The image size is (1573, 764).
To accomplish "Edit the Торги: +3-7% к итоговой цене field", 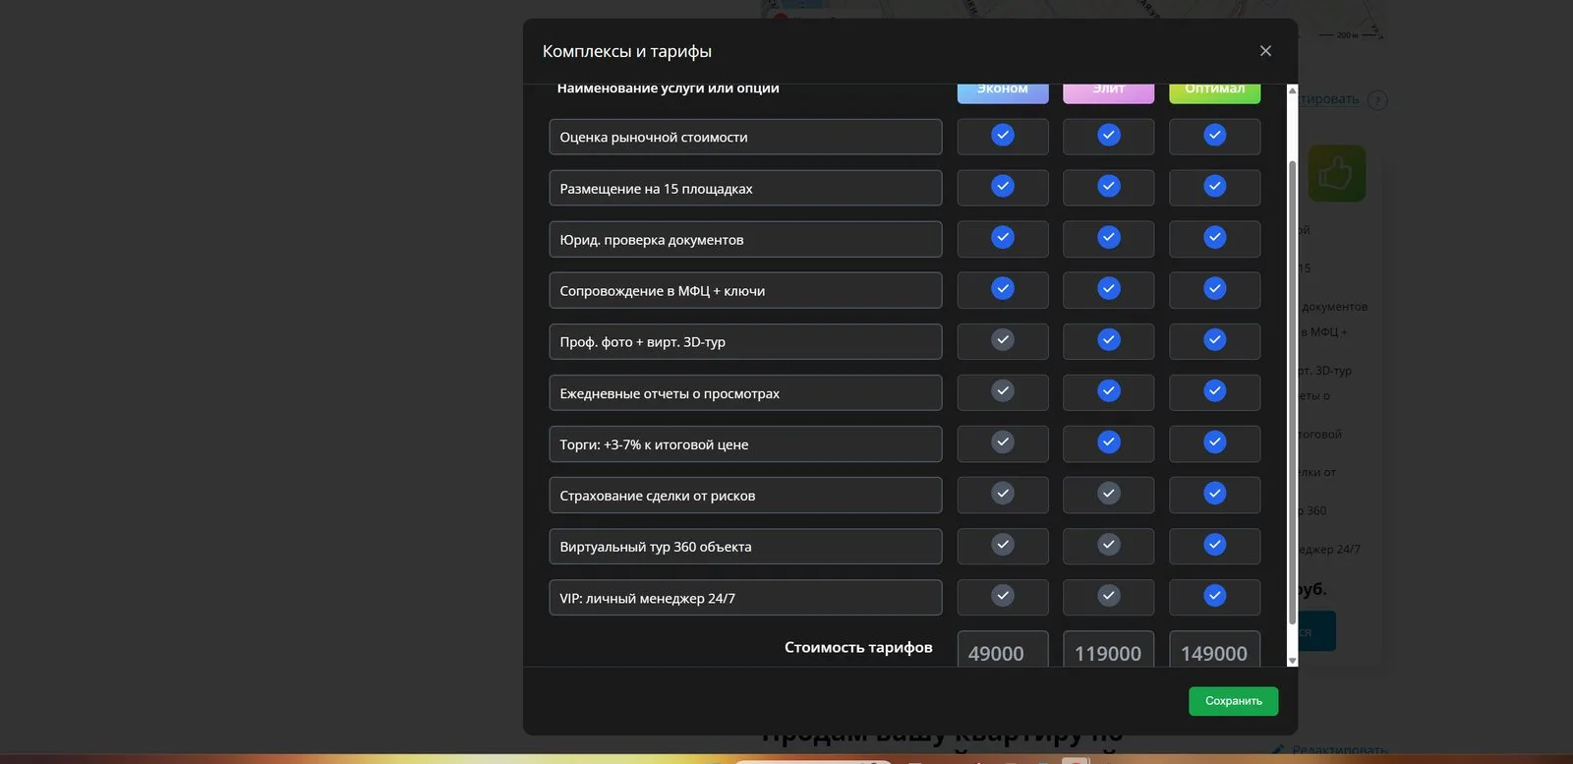I will (745, 443).
